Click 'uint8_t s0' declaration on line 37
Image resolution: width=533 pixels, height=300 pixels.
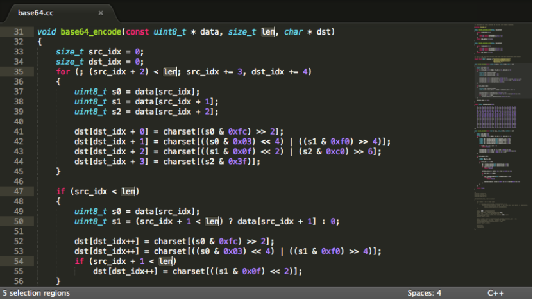(97, 92)
